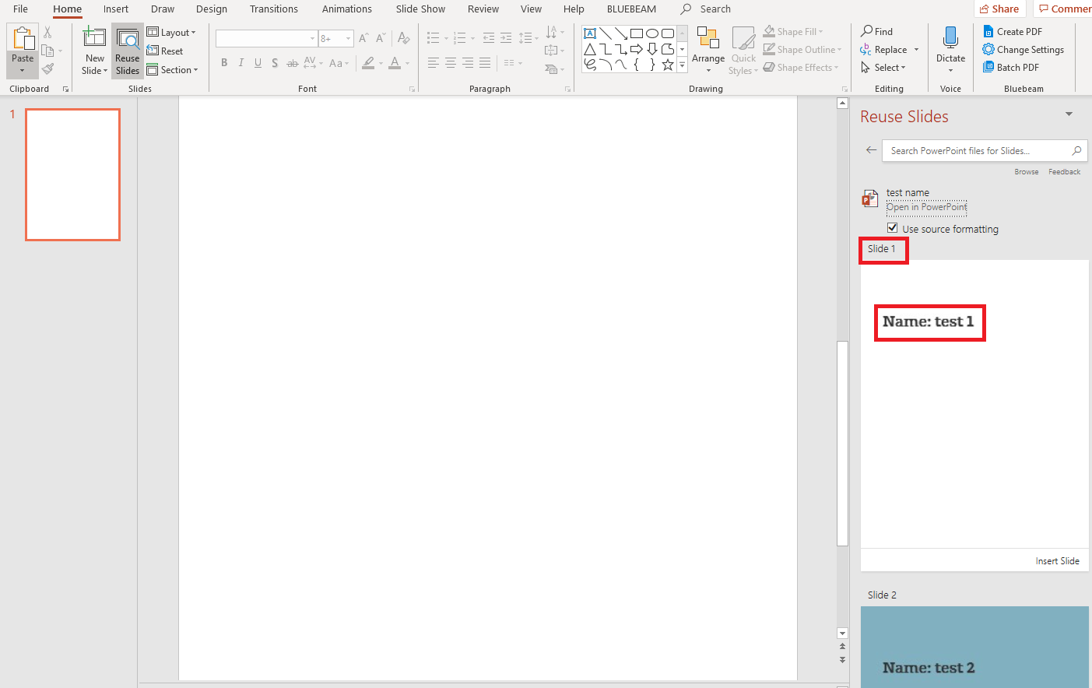Click the Bold formatting icon

(224, 63)
